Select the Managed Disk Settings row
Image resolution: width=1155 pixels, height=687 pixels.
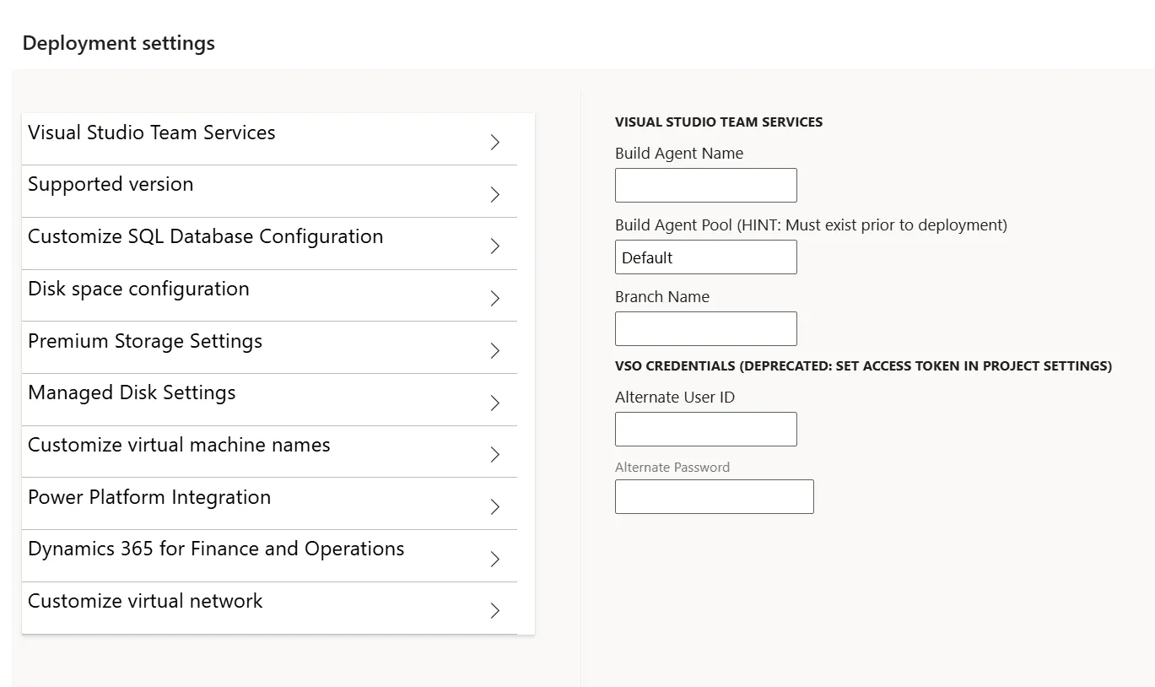(269, 400)
